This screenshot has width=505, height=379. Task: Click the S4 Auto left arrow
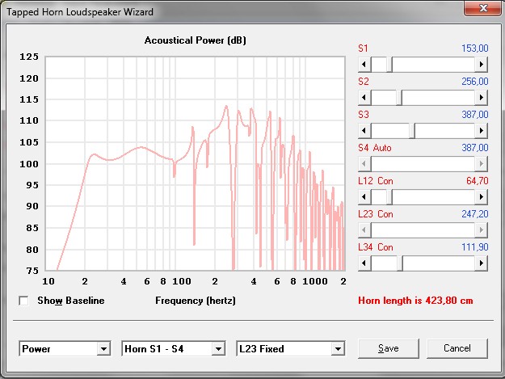364,164
